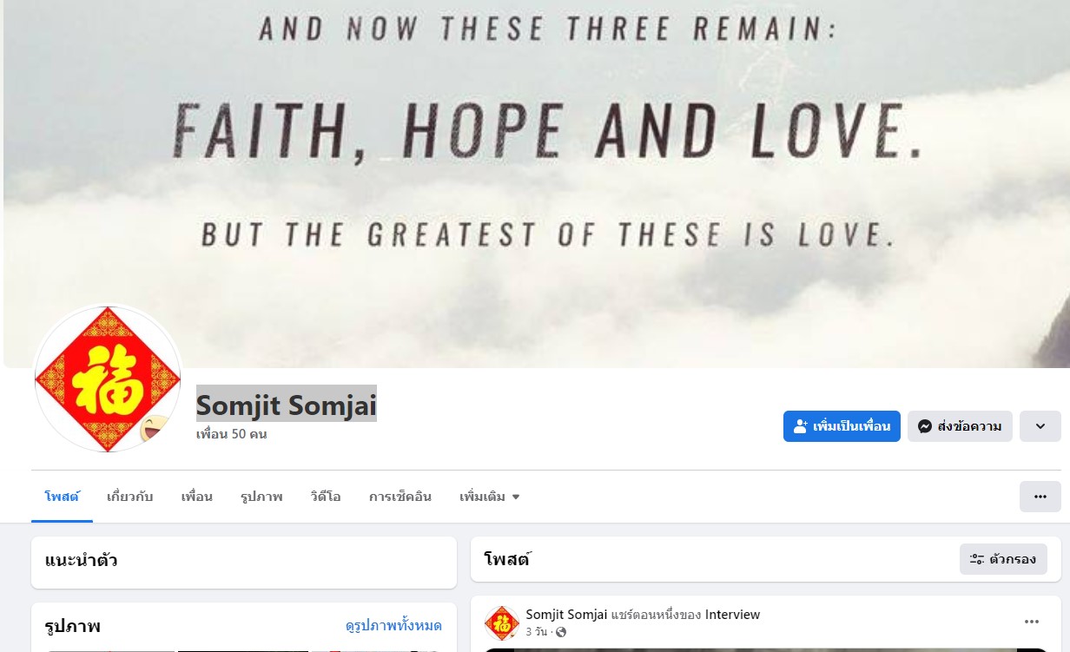Click the small avatar on the shared post
Viewport: 1070px width, 652px height.
pos(502,622)
